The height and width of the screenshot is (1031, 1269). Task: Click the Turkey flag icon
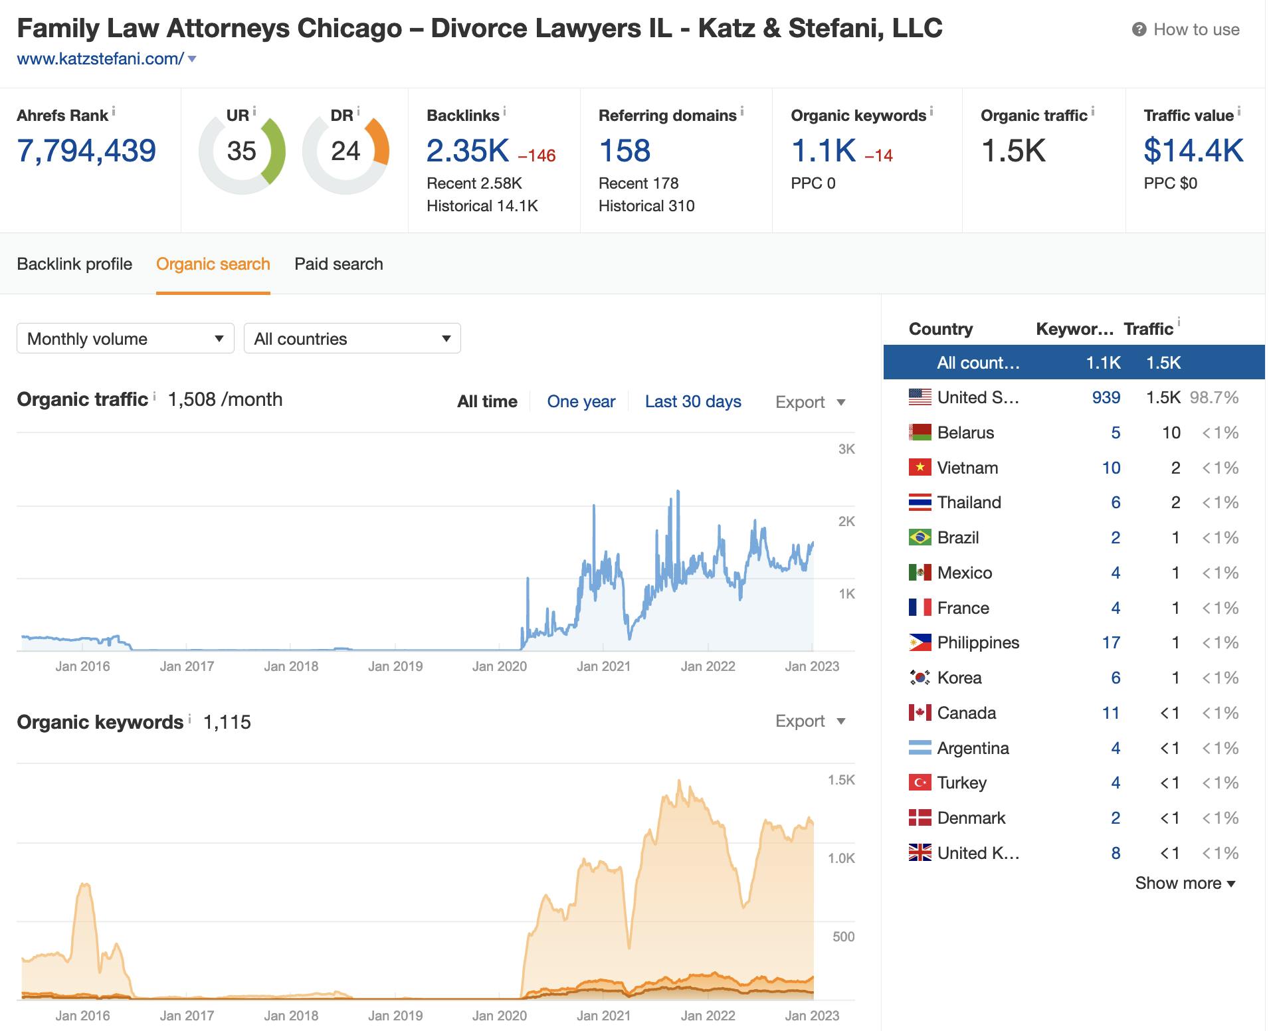coord(920,783)
